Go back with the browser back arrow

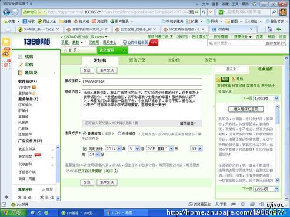[6, 12]
